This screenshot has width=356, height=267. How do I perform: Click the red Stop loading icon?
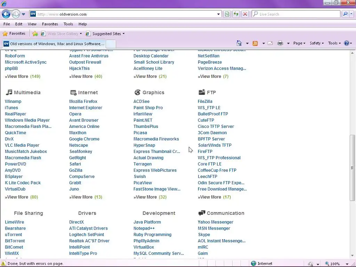[245, 14]
